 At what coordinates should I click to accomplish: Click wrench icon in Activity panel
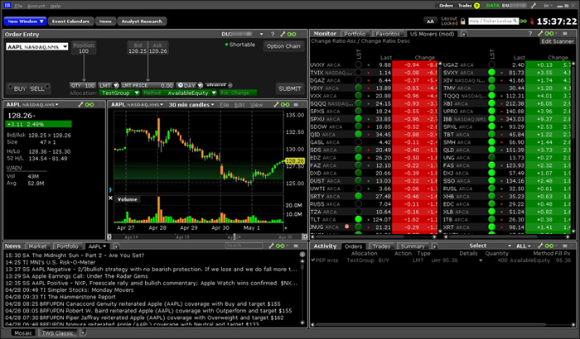click(x=540, y=246)
